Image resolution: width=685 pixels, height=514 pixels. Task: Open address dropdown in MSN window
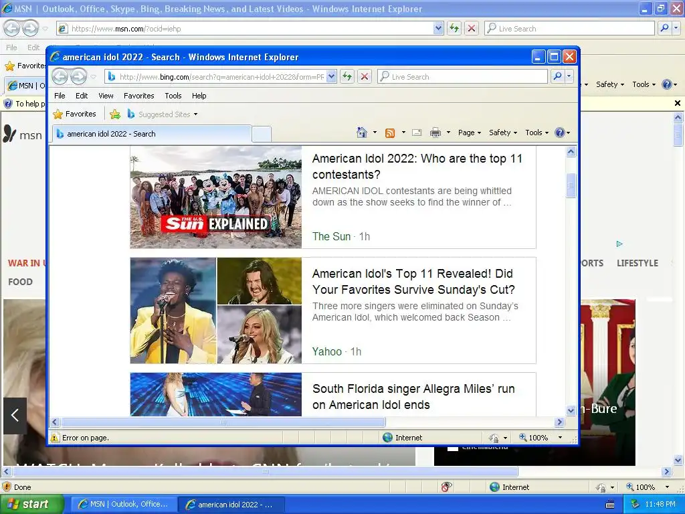pos(439,28)
